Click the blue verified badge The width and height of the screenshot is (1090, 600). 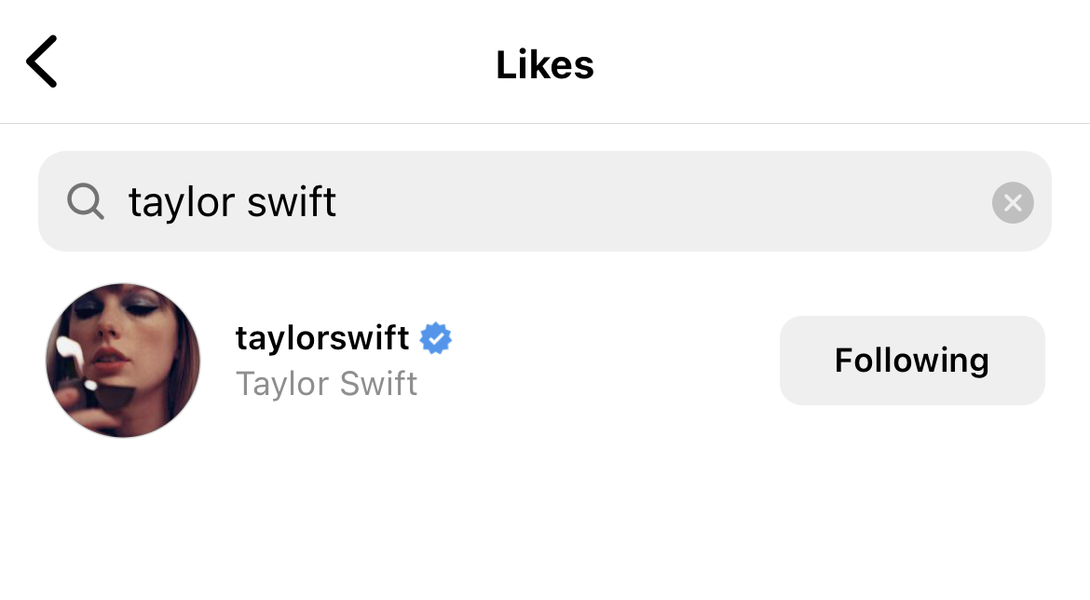pos(435,338)
